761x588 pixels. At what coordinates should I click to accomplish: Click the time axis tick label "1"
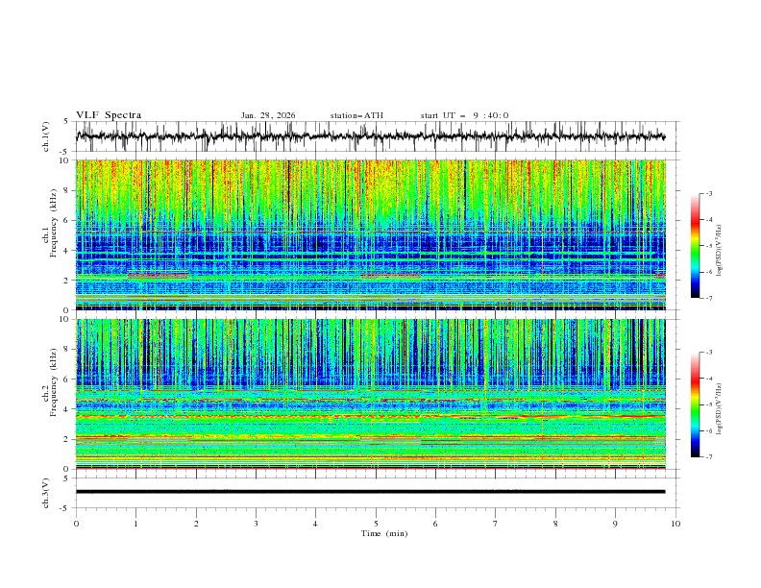click(x=135, y=524)
